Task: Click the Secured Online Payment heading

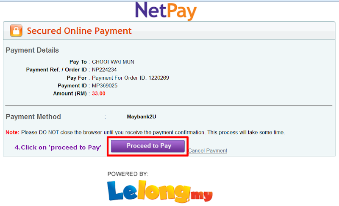Action: click(x=79, y=31)
